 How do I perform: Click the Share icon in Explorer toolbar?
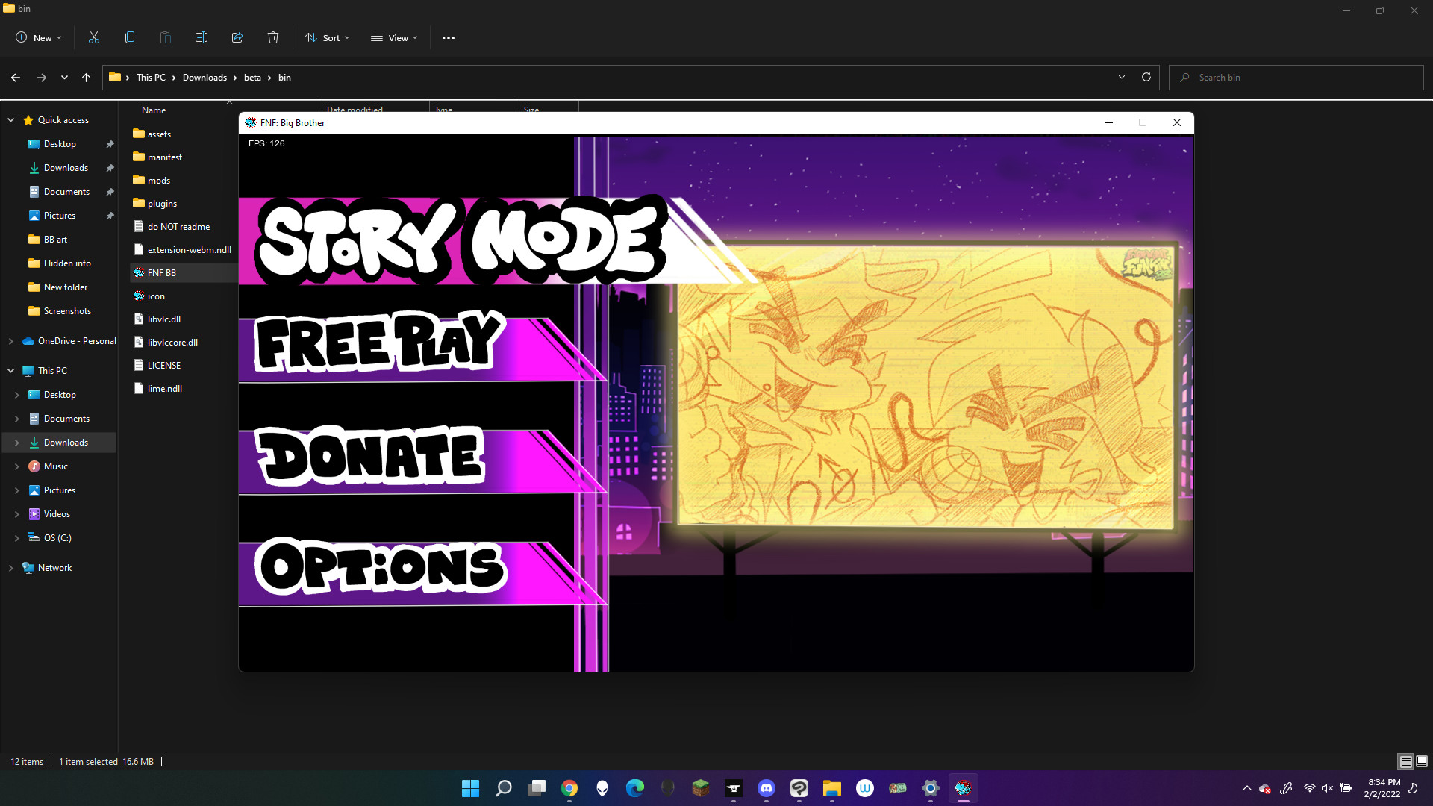237,37
